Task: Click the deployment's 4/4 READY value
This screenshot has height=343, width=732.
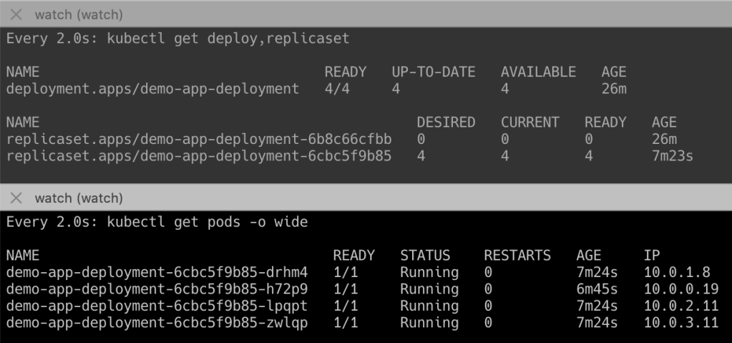Action: coord(337,89)
